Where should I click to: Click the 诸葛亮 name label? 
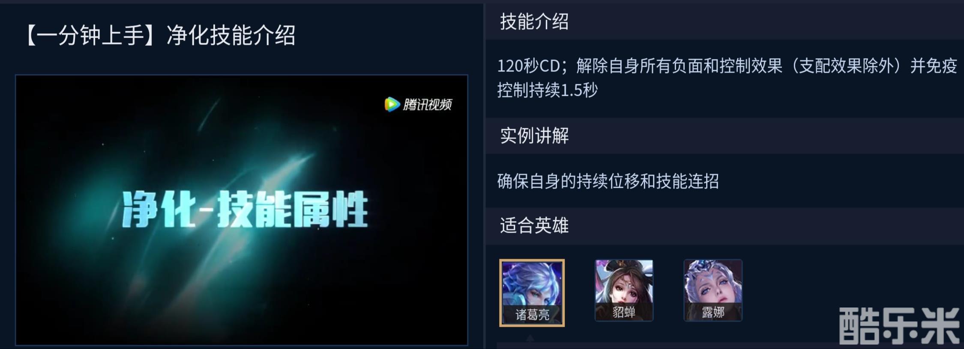coord(532,315)
